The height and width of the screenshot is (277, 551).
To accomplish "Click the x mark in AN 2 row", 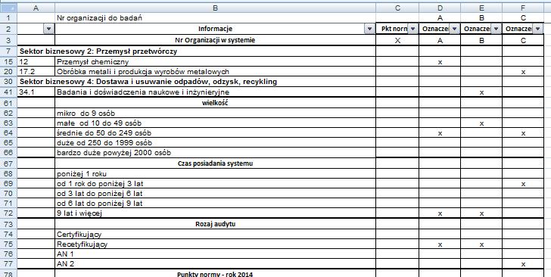I will point(523,264).
